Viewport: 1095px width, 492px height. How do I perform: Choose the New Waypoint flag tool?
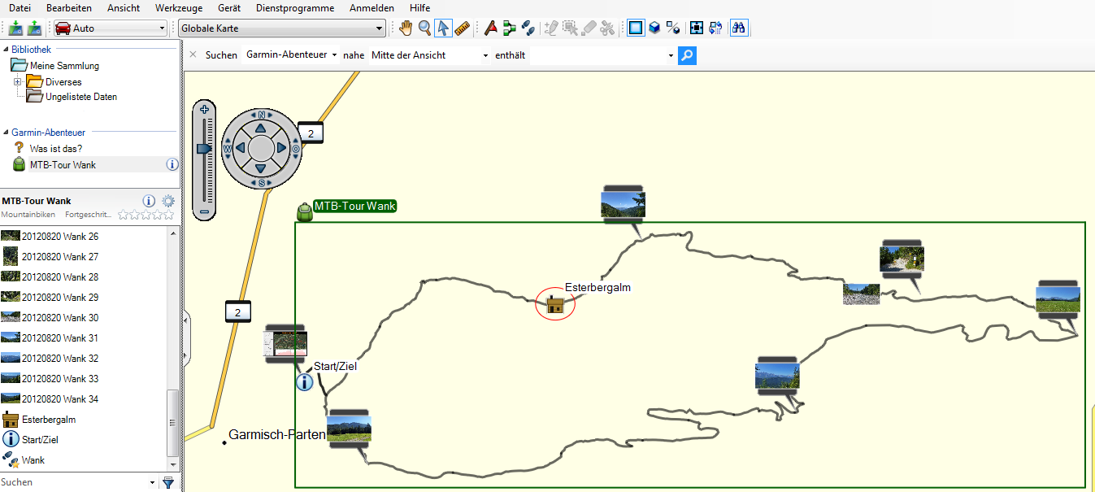(x=490, y=28)
